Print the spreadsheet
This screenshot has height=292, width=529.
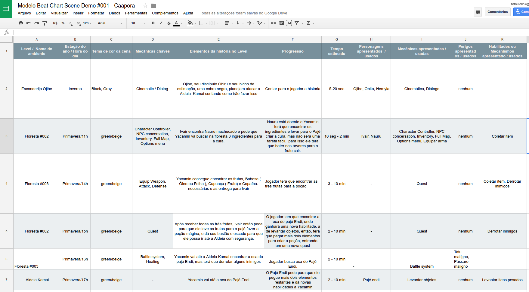coord(21,23)
